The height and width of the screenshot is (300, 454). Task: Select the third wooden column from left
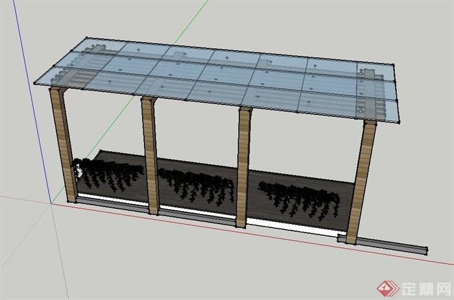(x=243, y=168)
